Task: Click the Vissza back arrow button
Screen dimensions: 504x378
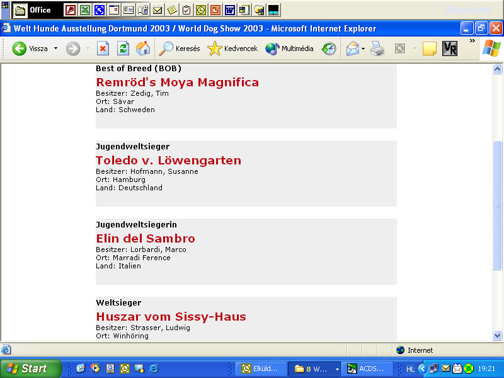Action: (x=20, y=49)
